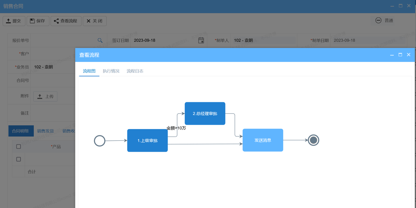416x208 pixels.
Task: Toggle the select-all checkbox in the 合同明细 table header
Action: (19, 146)
